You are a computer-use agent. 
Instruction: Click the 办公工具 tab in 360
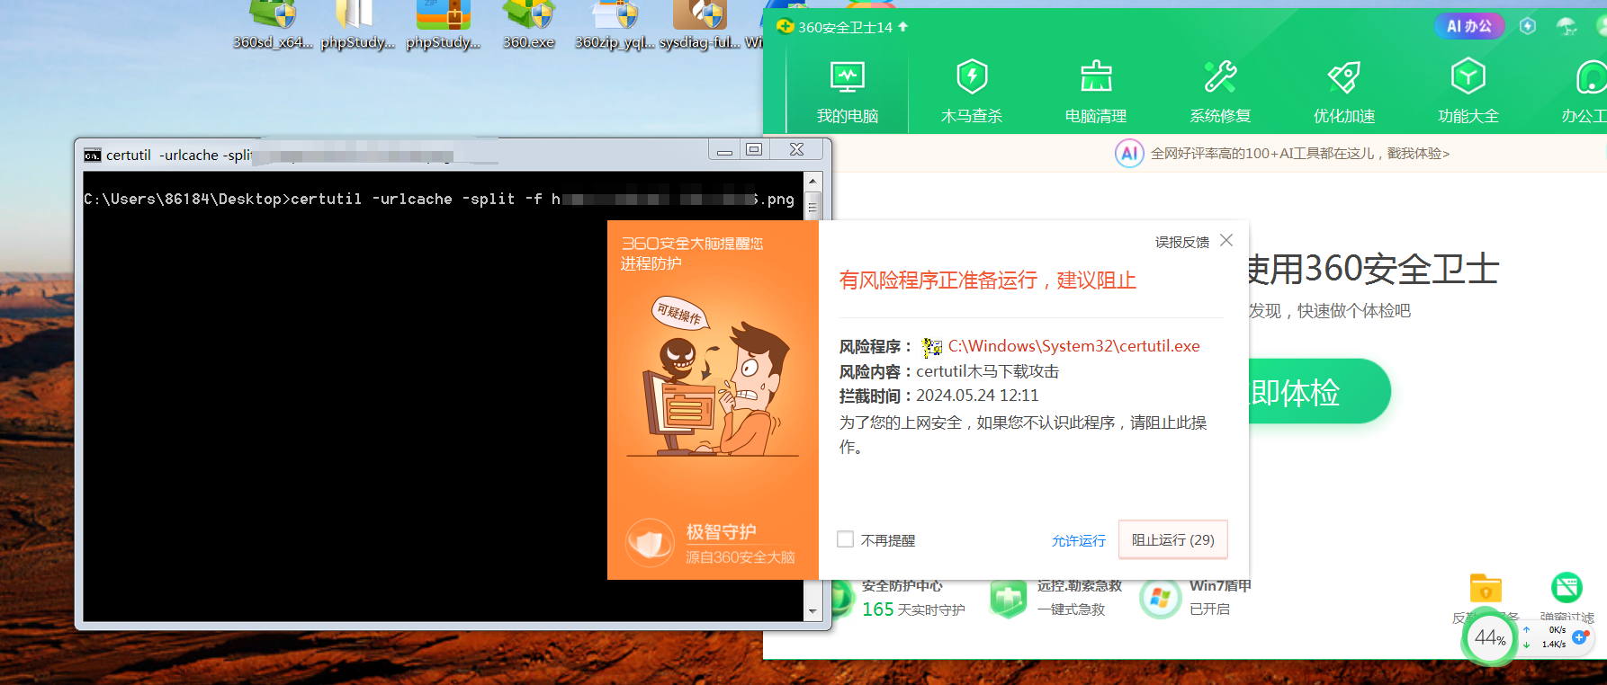[x=1584, y=92]
